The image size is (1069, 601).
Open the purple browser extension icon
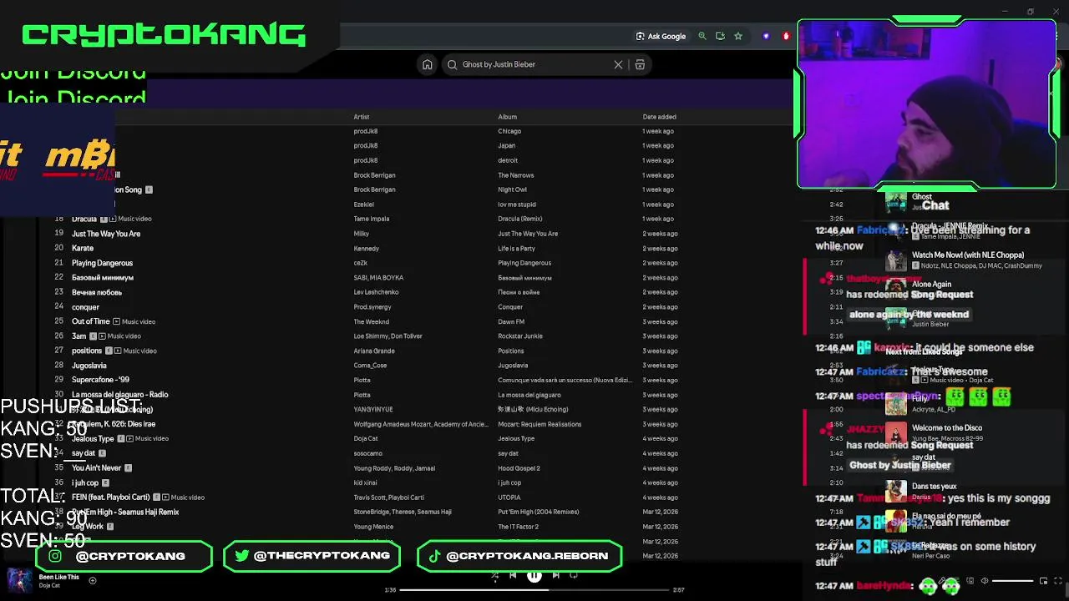pos(766,36)
